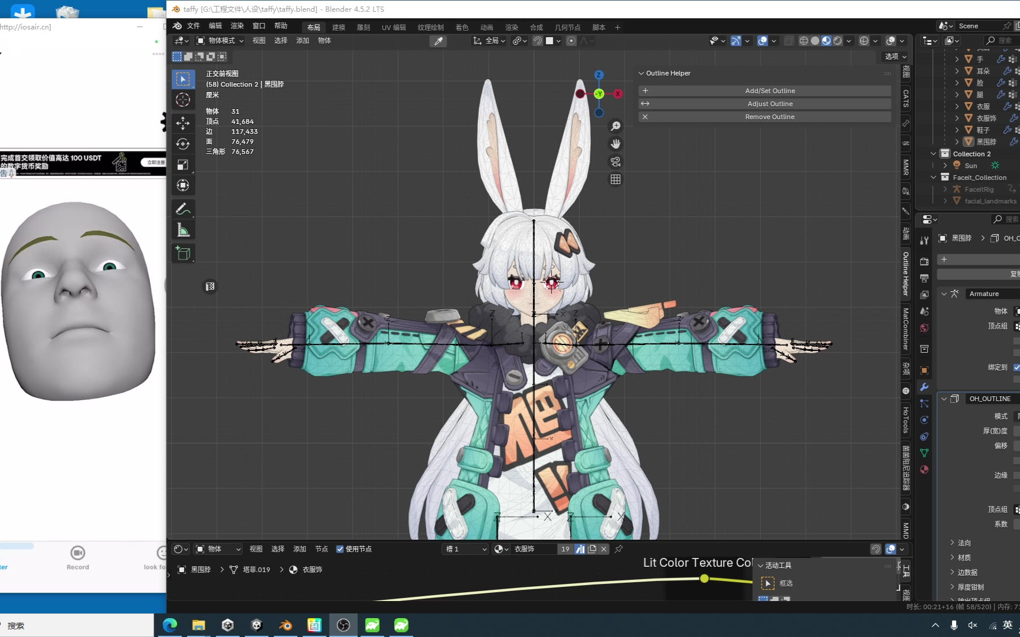This screenshot has height=637, width=1020.
Task: Click the viewport zoom magnifier icon
Action: pyautogui.click(x=616, y=126)
